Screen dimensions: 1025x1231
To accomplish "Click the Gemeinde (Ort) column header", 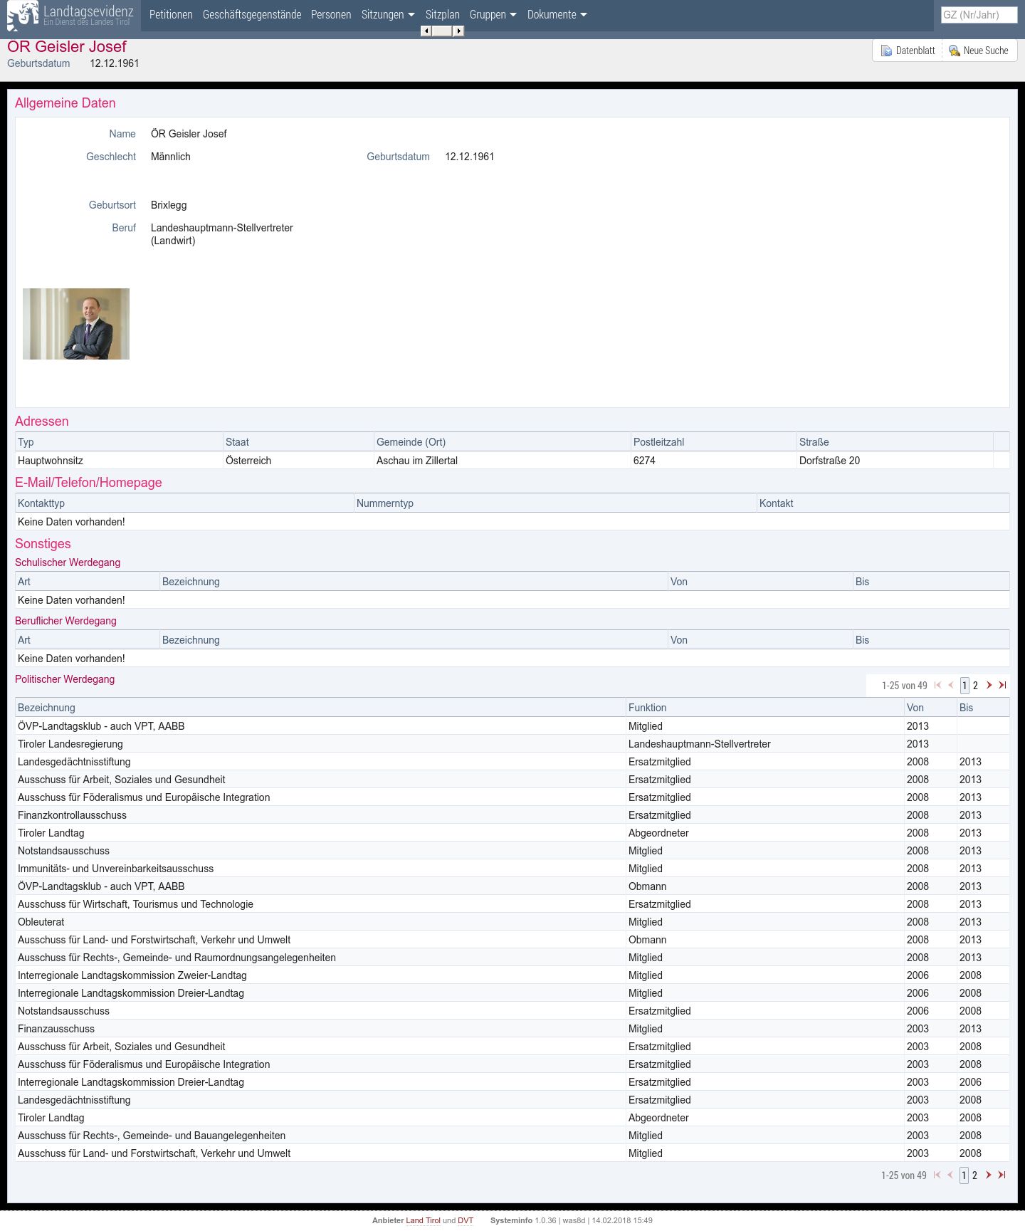I will point(502,442).
